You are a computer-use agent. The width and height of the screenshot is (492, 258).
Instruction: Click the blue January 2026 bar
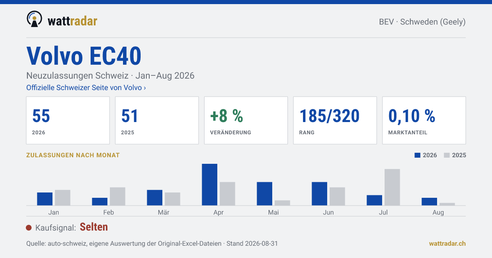[45, 199]
